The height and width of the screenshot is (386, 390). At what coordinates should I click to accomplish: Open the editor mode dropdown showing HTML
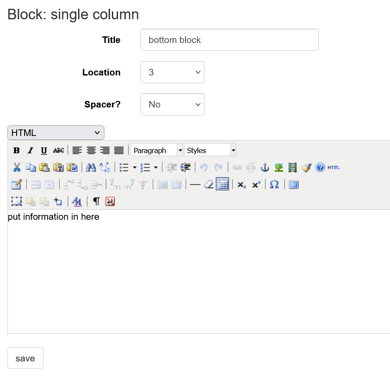tap(56, 132)
